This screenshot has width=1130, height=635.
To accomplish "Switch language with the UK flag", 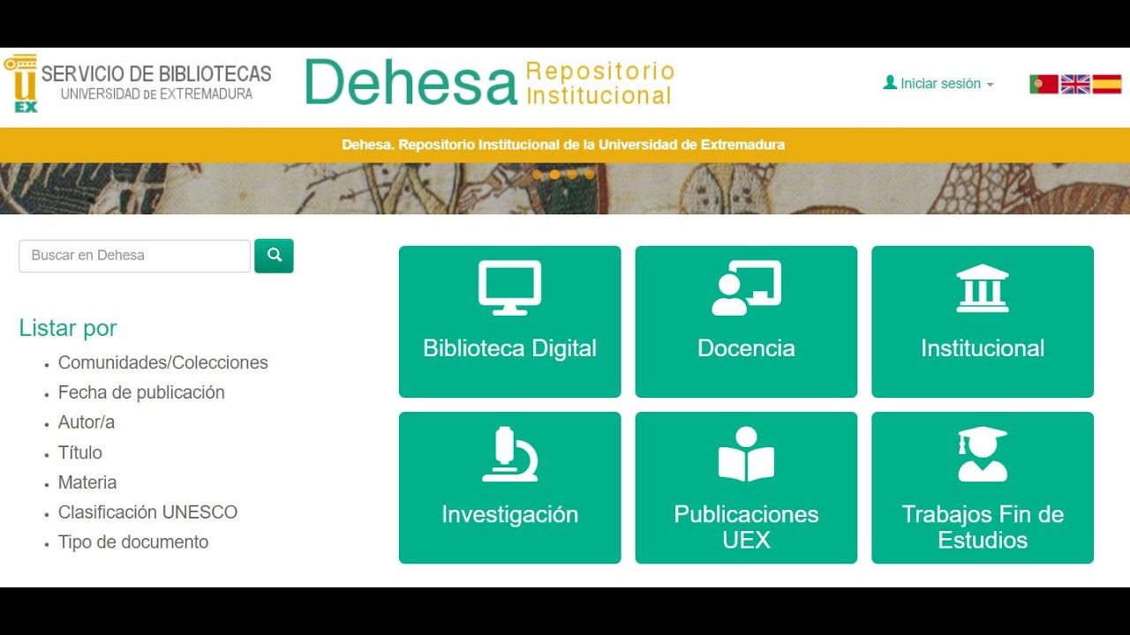I will click(1075, 84).
